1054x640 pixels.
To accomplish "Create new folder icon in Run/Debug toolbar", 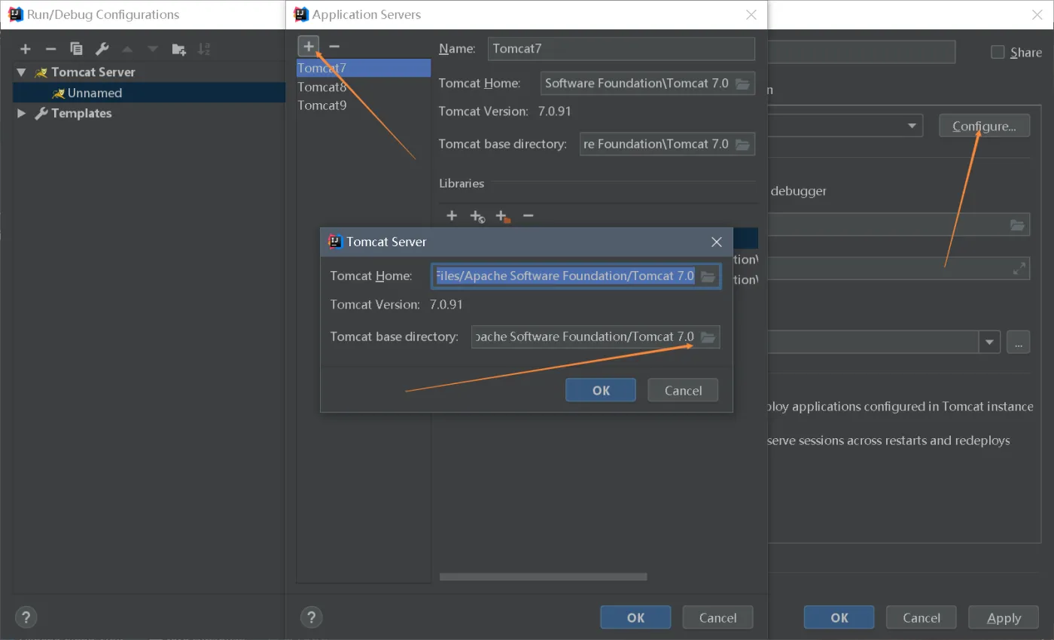I will [178, 49].
